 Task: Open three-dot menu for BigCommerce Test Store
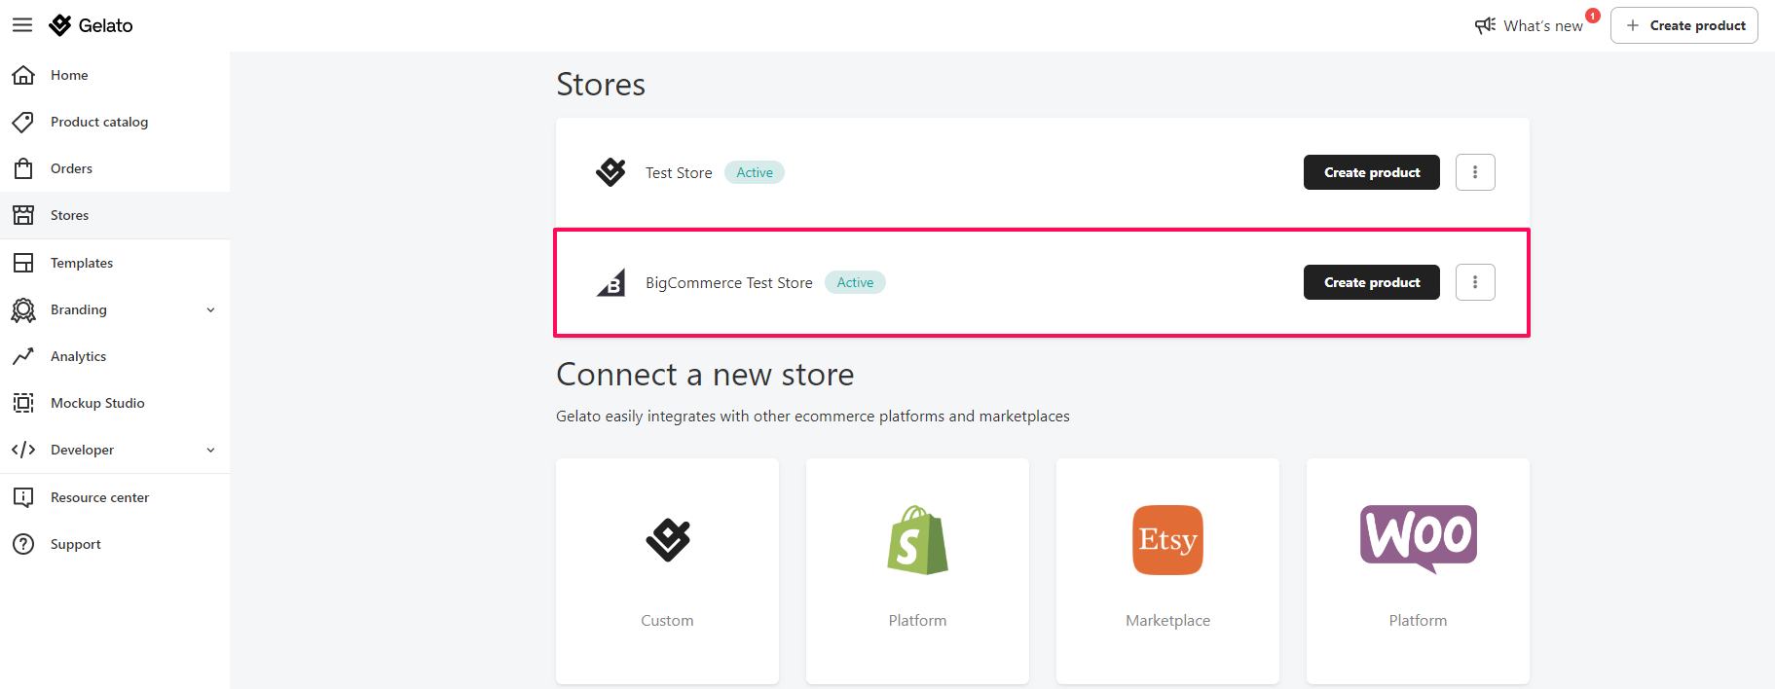[x=1475, y=282]
